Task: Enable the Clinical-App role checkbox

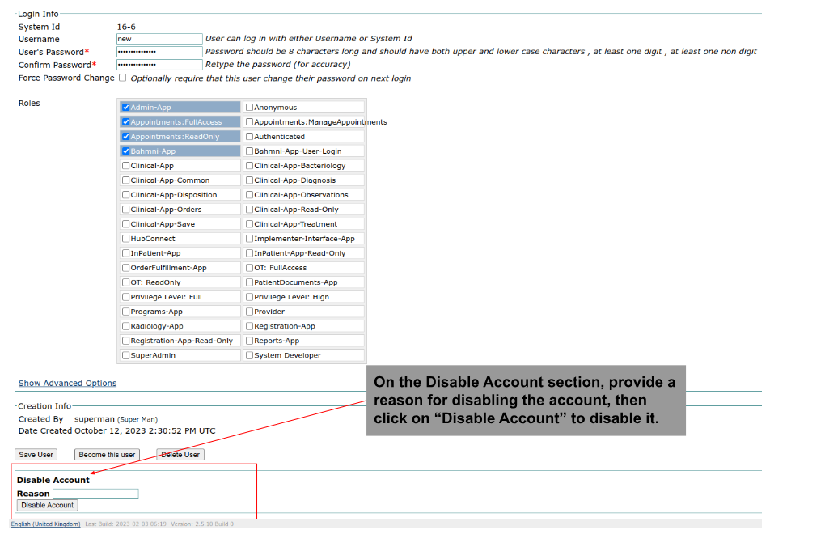Action: pyautogui.click(x=125, y=166)
